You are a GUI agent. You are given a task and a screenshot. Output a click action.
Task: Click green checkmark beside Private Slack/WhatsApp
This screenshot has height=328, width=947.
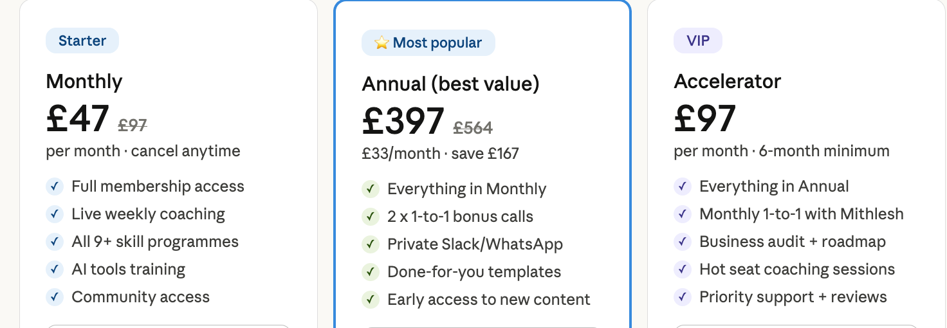tap(370, 244)
